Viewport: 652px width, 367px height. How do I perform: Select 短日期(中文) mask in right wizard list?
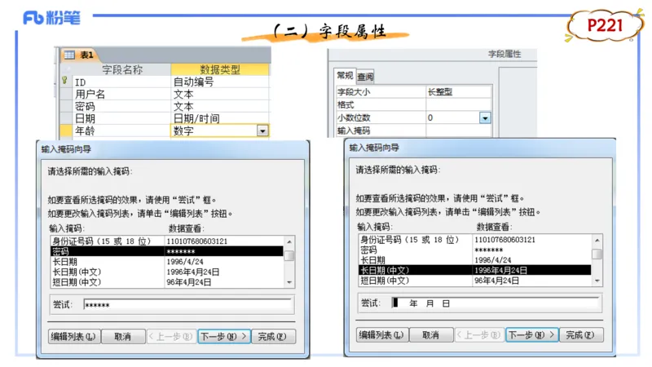click(475, 281)
